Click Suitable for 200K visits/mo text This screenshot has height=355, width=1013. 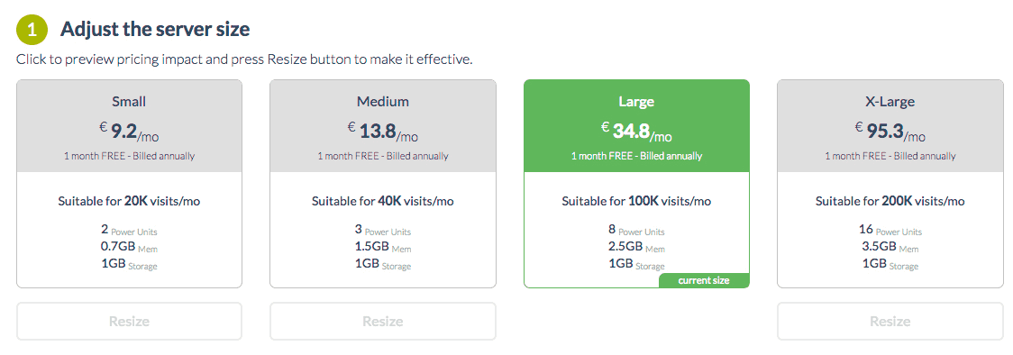pyautogui.click(x=890, y=202)
